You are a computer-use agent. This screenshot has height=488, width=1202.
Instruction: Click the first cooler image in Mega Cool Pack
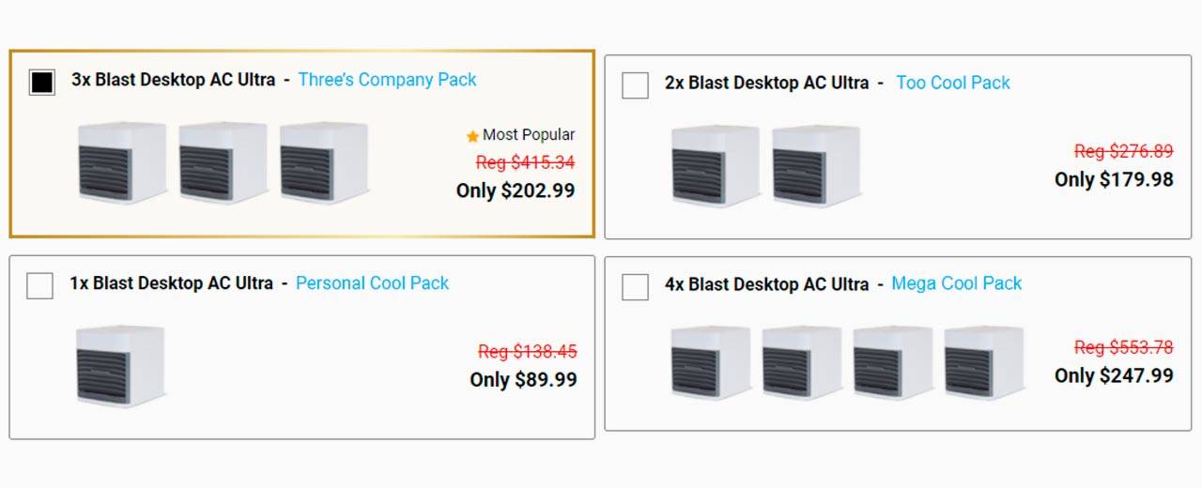pos(710,362)
